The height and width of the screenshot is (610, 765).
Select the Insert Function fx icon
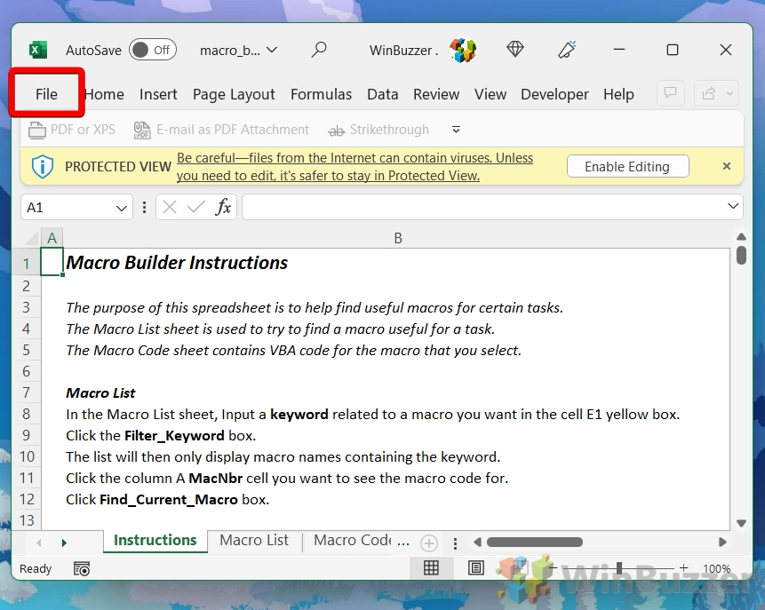coord(223,207)
